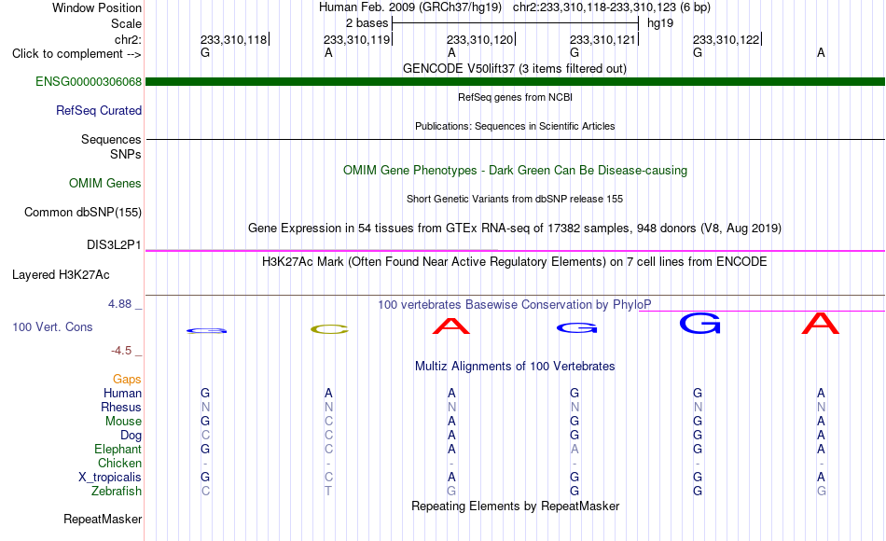The image size is (886, 541).
Task: Select the green ENSG00000306068 gene bar
Action: [515, 81]
